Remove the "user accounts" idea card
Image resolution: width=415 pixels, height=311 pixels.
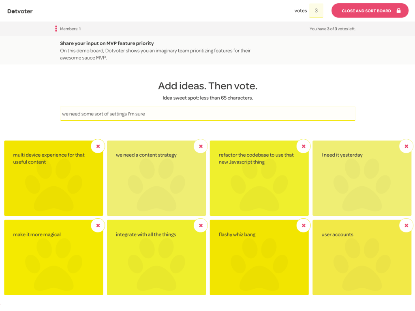[406, 226]
